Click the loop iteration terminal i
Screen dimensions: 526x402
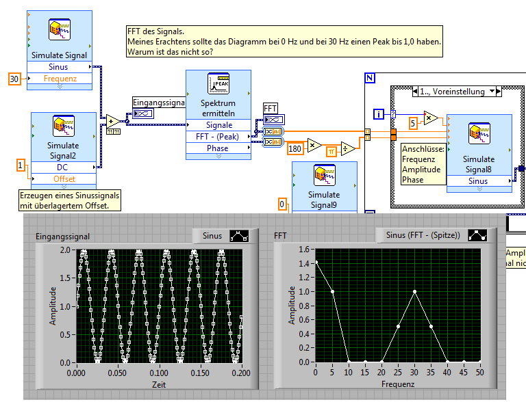pos(379,114)
